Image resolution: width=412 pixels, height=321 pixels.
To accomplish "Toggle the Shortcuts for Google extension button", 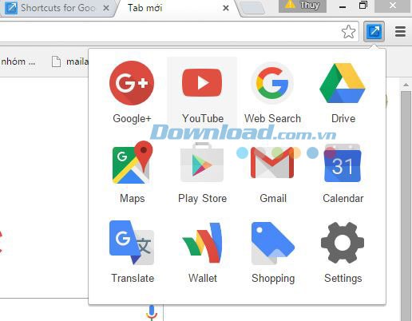I will pyautogui.click(x=374, y=31).
